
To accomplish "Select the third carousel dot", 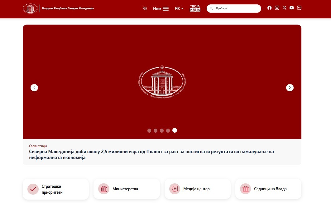I will tap(162, 131).
